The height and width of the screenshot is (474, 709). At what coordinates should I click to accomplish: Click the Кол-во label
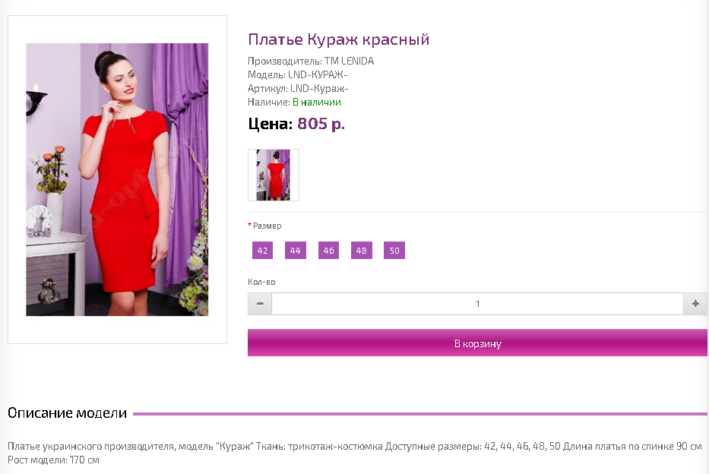pyautogui.click(x=261, y=282)
